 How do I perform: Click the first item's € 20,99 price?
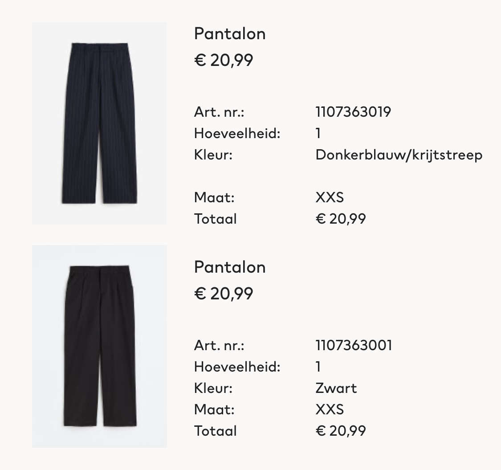[x=224, y=61]
